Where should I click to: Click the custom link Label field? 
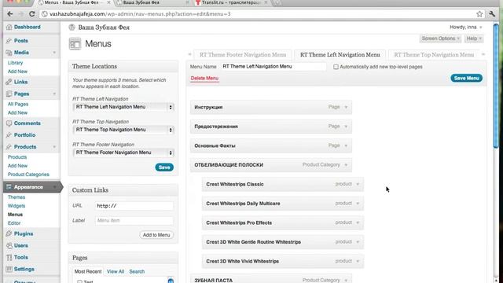point(134,220)
